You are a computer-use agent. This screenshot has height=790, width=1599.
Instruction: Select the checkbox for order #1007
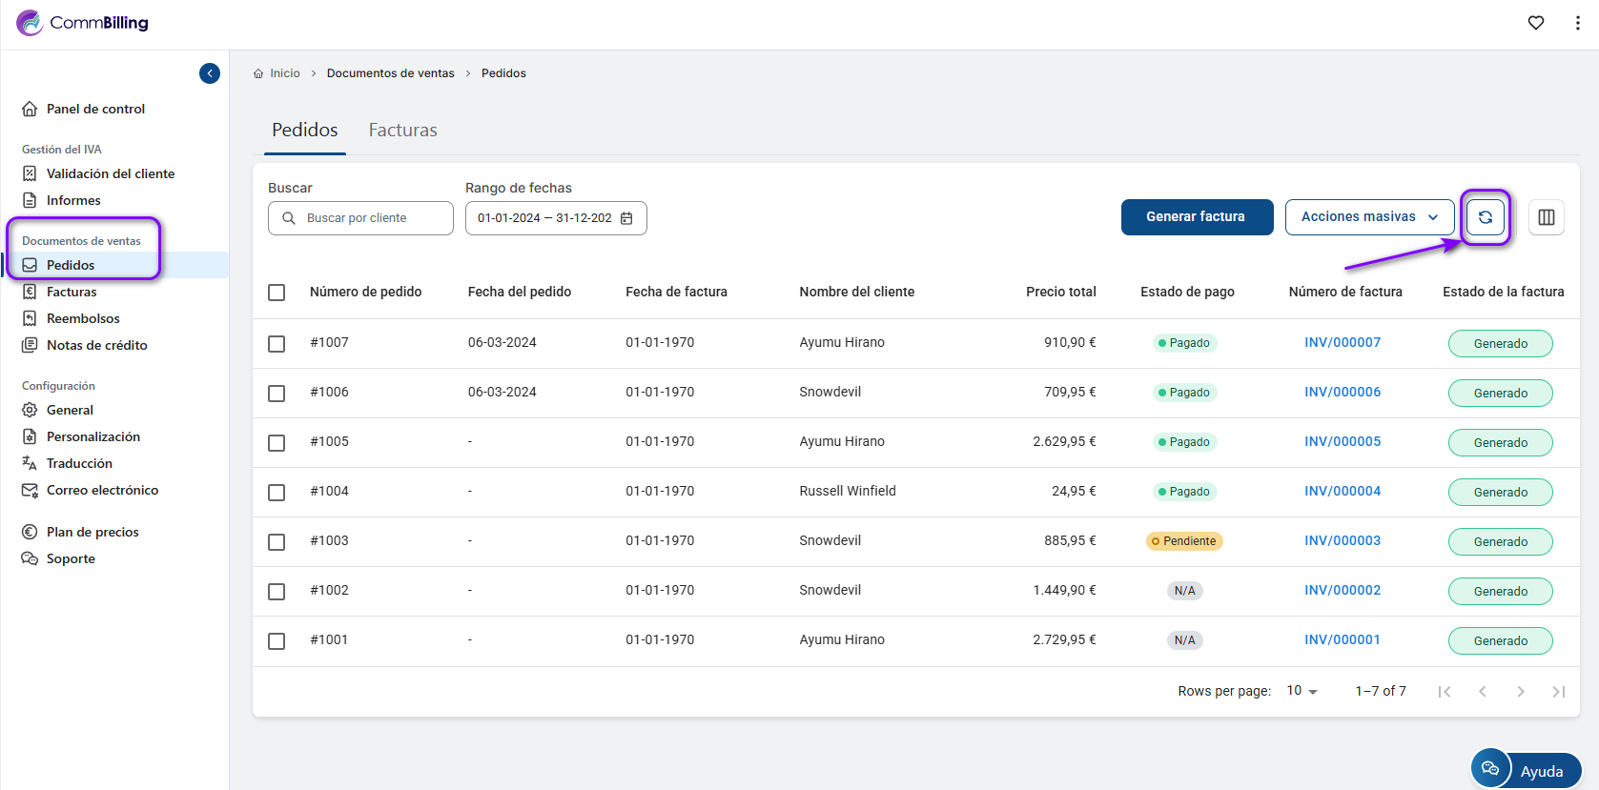click(277, 343)
